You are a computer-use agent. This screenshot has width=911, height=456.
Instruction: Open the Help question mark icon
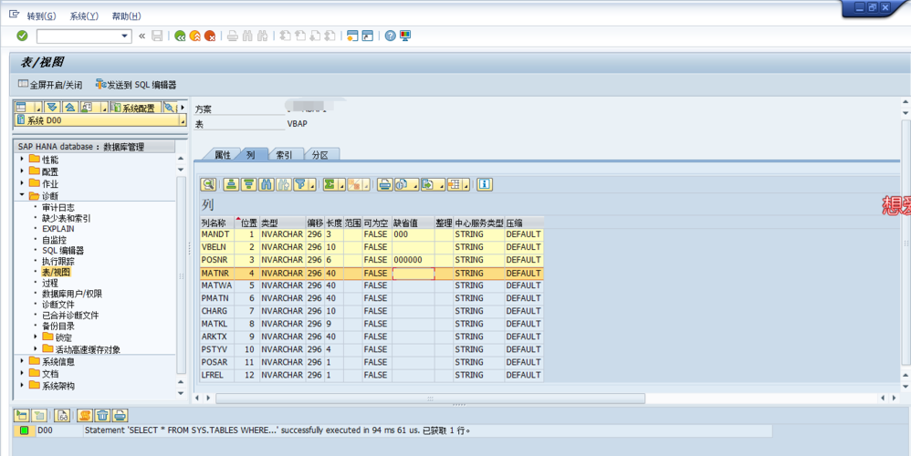(x=391, y=36)
